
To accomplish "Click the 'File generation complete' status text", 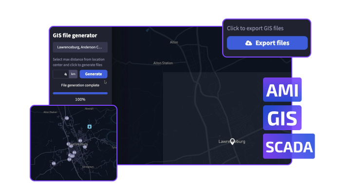I will [80, 85].
